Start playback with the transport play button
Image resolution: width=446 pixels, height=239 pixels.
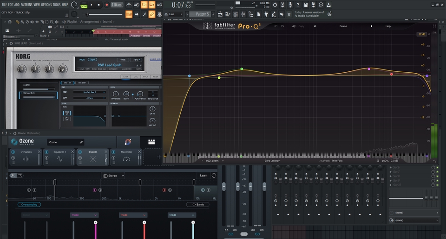click(92, 5)
